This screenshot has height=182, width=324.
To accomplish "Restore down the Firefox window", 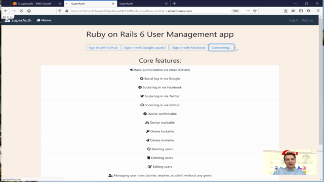I will [306, 4].
